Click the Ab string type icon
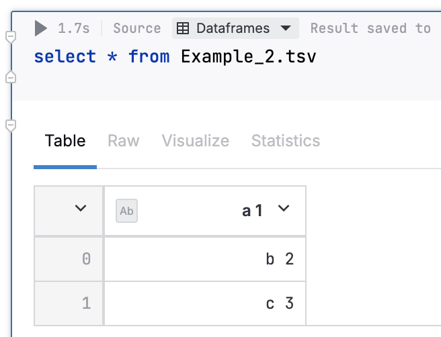441x337 pixels. [126, 211]
